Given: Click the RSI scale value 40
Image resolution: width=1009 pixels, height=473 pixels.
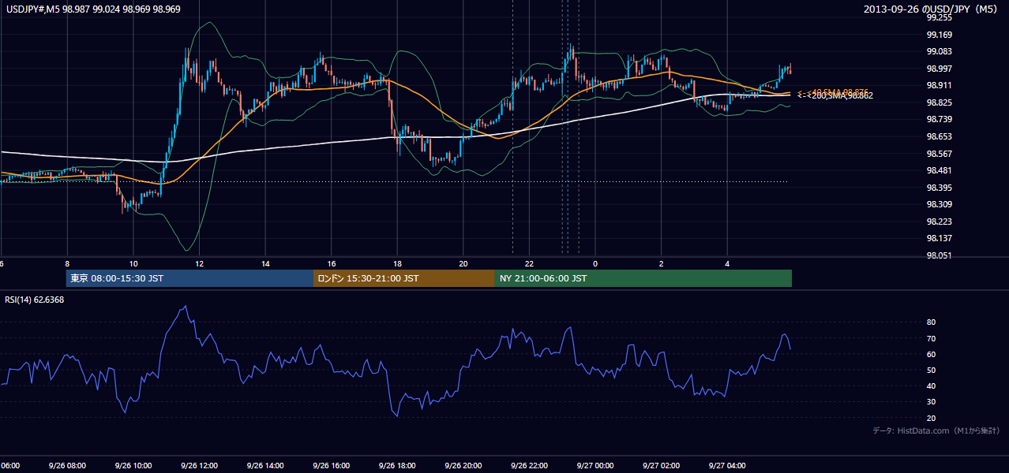Looking at the screenshot, I should click(932, 386).
